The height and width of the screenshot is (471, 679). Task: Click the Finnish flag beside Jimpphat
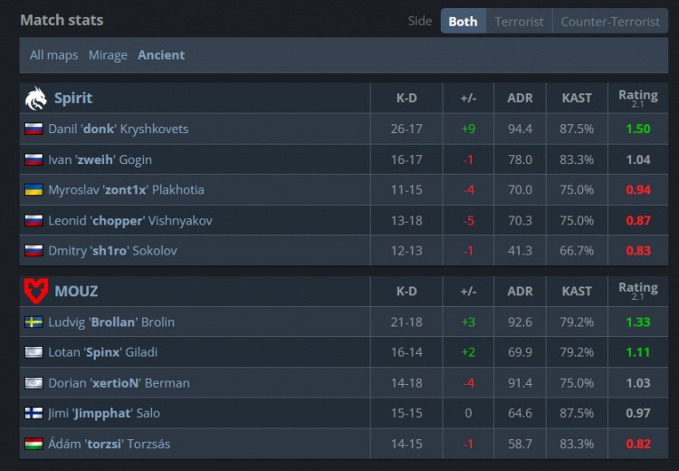(x=33, y=413)
